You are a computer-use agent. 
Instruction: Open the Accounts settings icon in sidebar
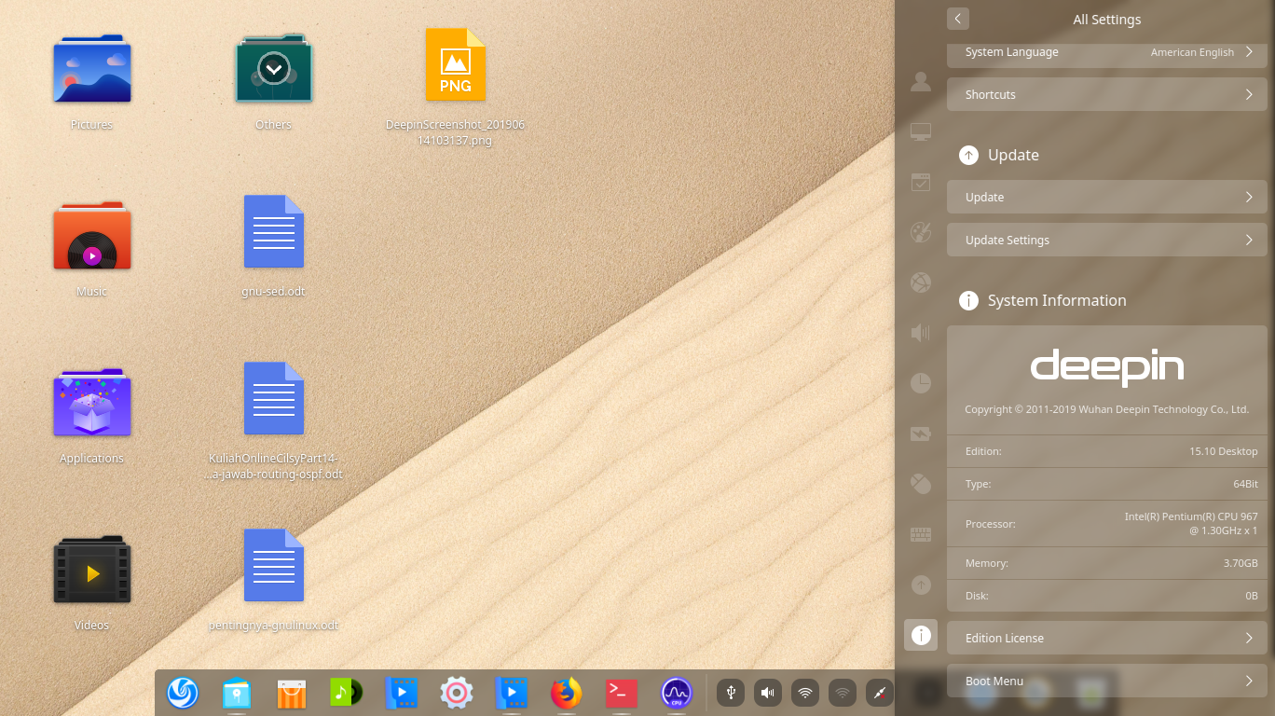(921, 81)
